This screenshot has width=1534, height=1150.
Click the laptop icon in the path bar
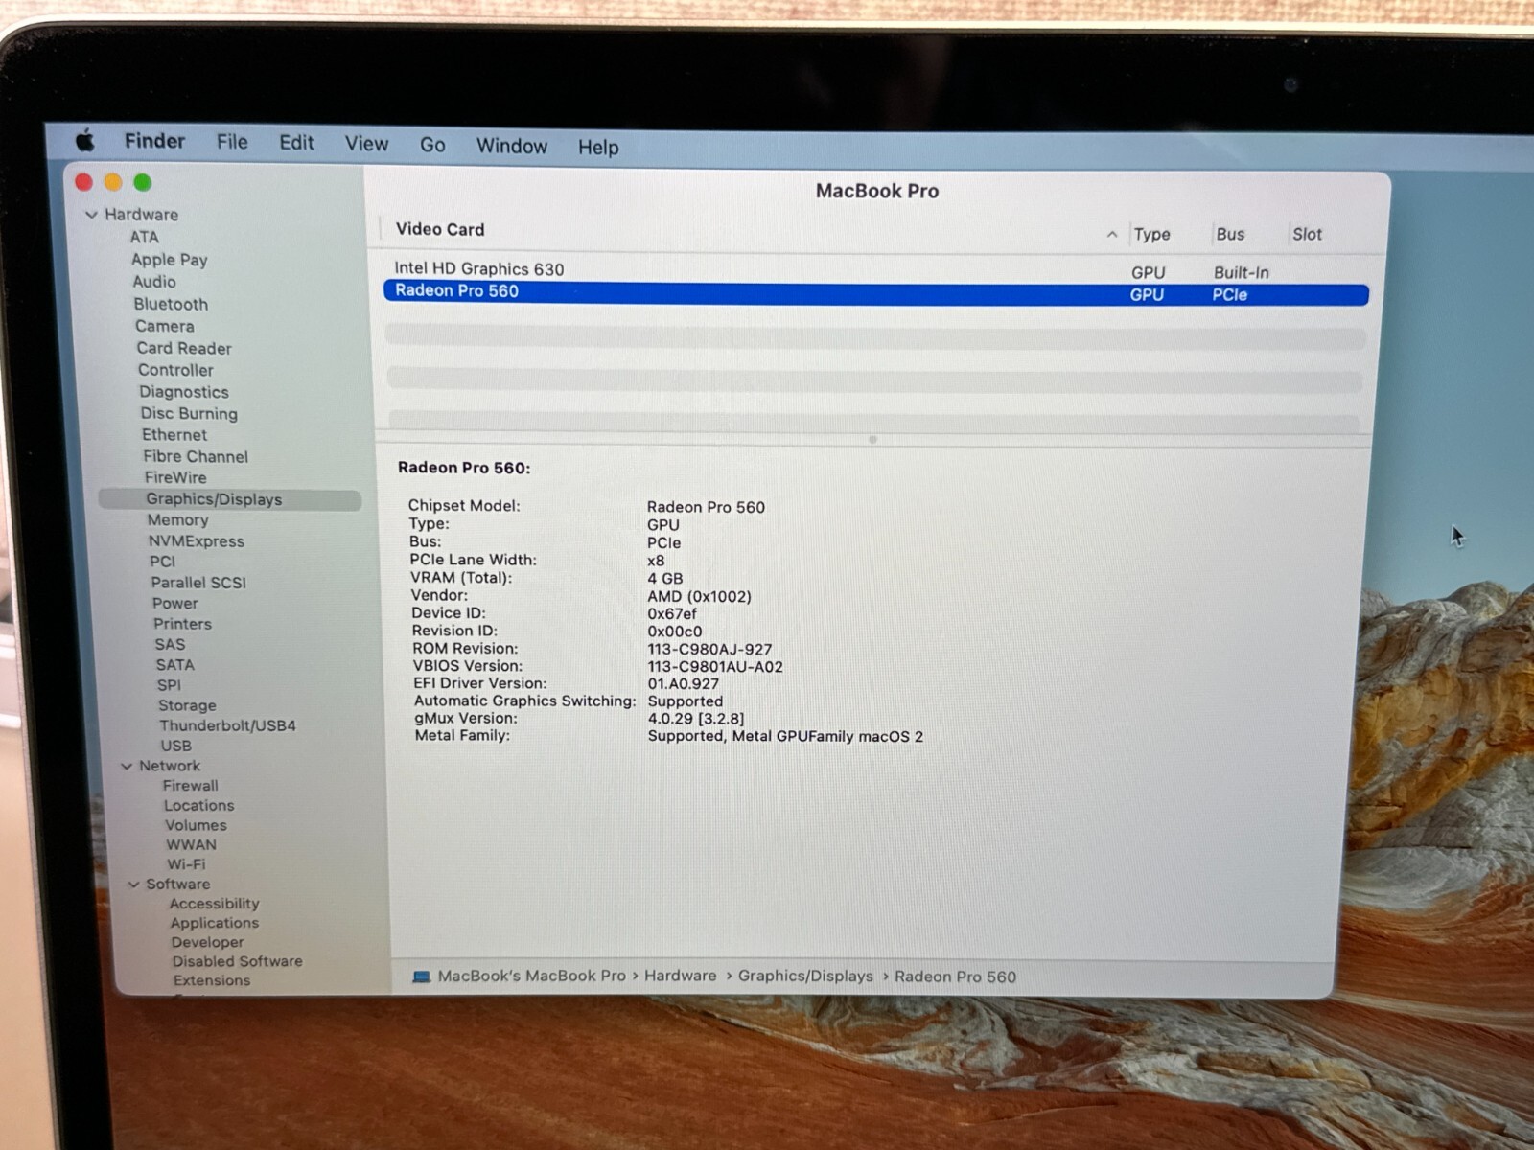coord(421,977)
